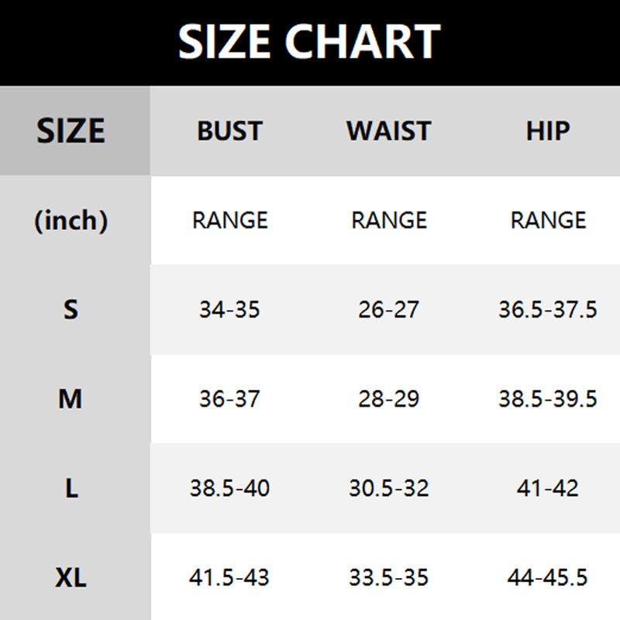Click the 26-27 waist value

click(388, 310)
